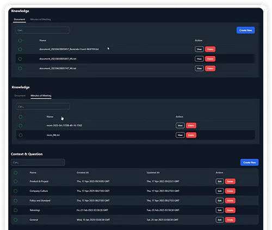
Task: Select checkbox for Product & Project row
Action: pyautogui.click(x=16, y=181)
